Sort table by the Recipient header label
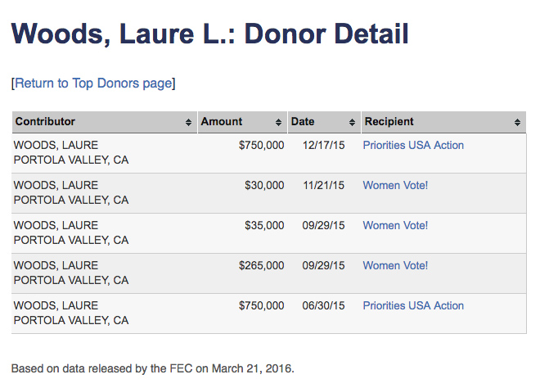549x388 pixels. point(389,122)
